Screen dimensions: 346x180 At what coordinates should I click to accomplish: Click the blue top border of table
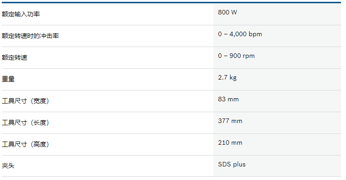171,3
